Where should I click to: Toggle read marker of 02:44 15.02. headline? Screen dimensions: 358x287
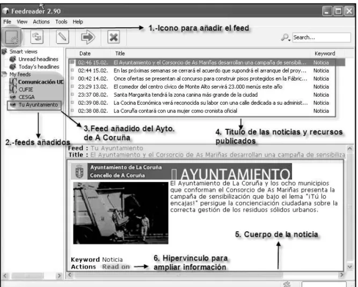click(72, 70)
